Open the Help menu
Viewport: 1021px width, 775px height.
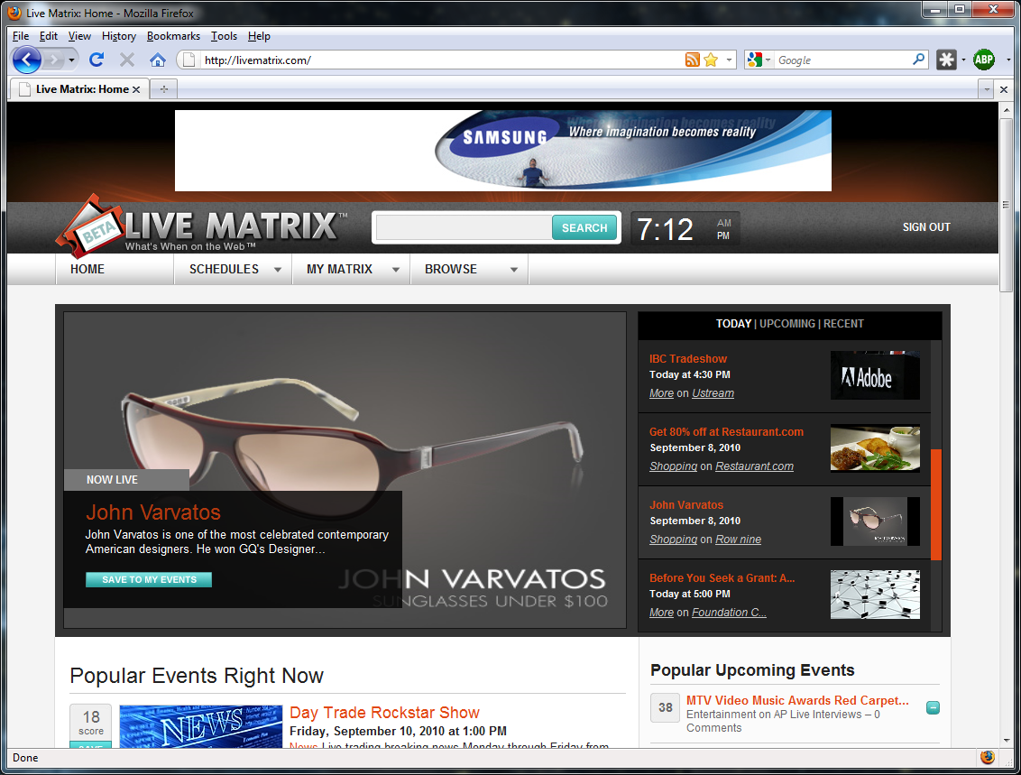coord(259,36)
